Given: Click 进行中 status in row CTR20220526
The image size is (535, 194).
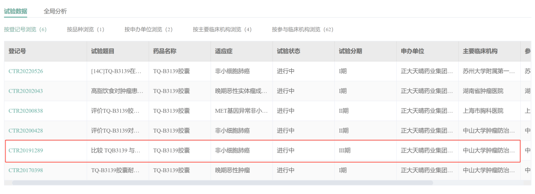Looking at the screenshot, I should point(286,71).
